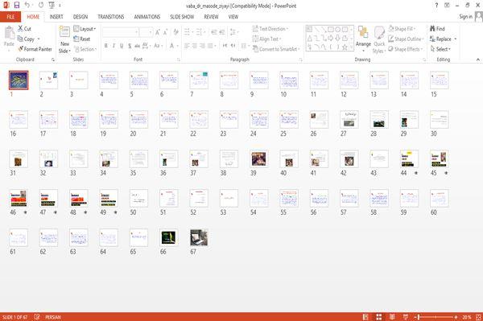Open the Arrange objects button
Image resolution: width=483 pixels, height=321 pixels.
click(x=363, y=39)
